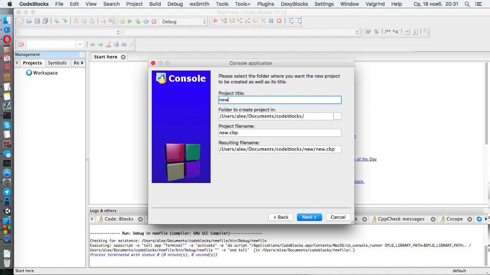Click the Find magnifier icon
This screenshot has height=275, width=490.
pos(103,21)
